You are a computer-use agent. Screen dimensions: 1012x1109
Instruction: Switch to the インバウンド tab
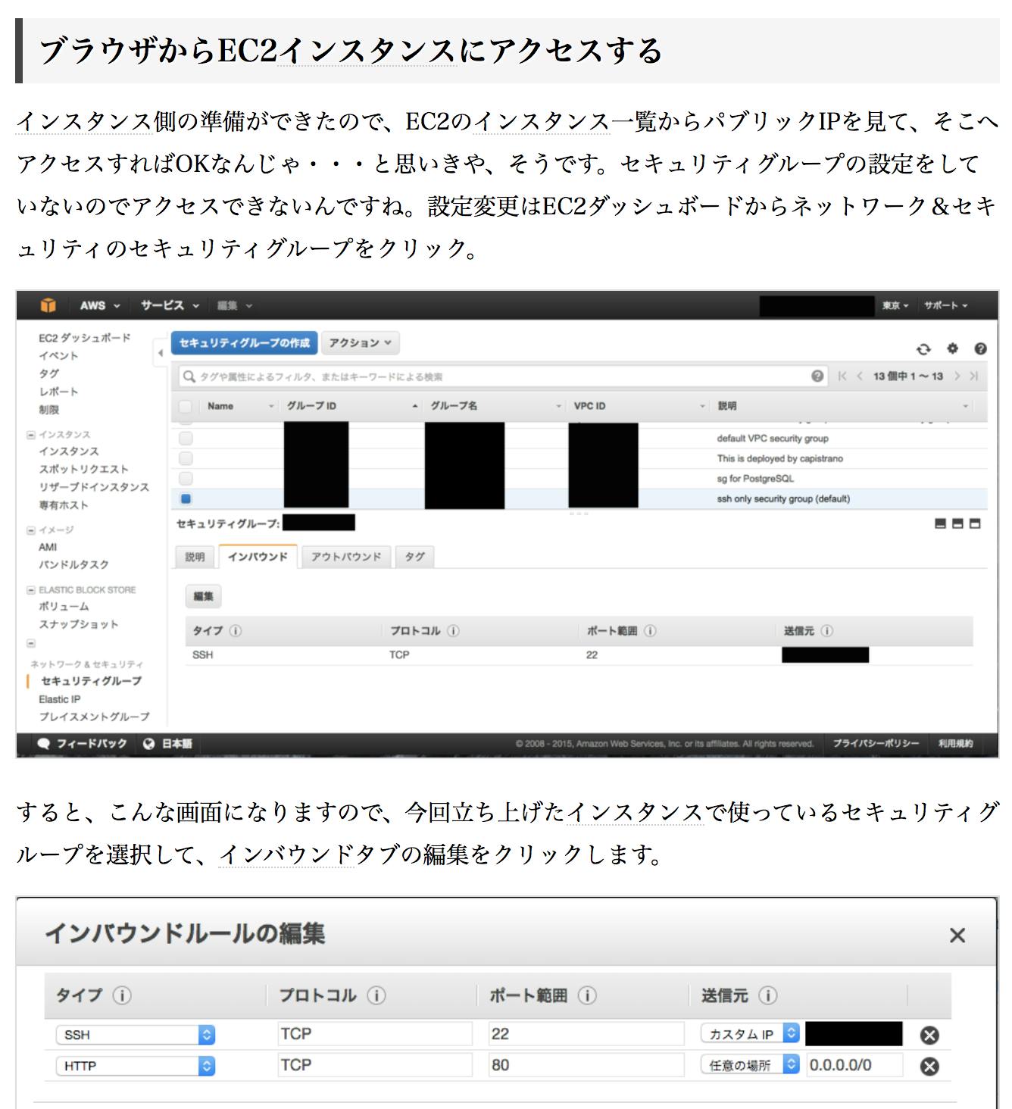pyautogui.click(x=258, y=557)
